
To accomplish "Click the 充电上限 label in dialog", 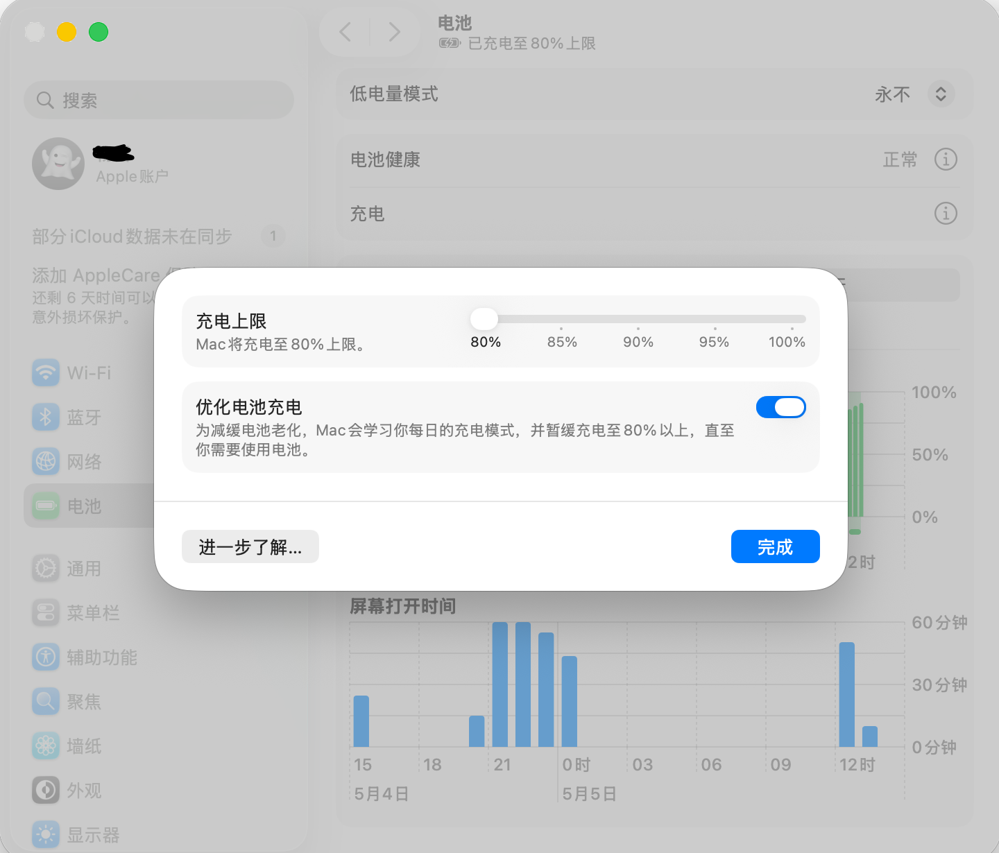I will point(231,321).
